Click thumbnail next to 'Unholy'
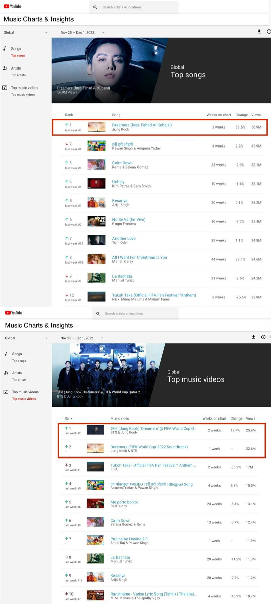The height and width of the screenshot is (604, 271). pyautogui.click(x=97, y=183)
